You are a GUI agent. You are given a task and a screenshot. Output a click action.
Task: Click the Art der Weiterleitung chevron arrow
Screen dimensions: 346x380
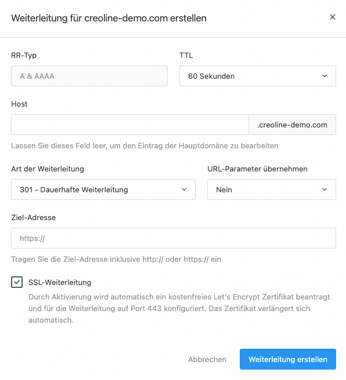coord(184,189)
